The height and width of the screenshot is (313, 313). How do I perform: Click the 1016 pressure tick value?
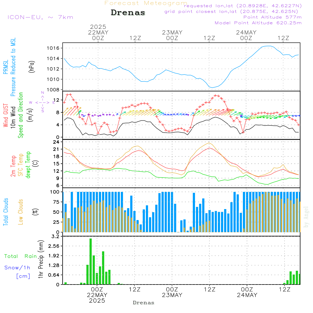click(x=53, y=48)
